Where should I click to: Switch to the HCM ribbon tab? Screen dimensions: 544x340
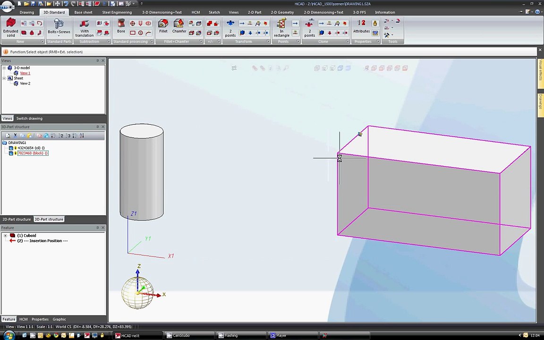click(x=195, y=12)
